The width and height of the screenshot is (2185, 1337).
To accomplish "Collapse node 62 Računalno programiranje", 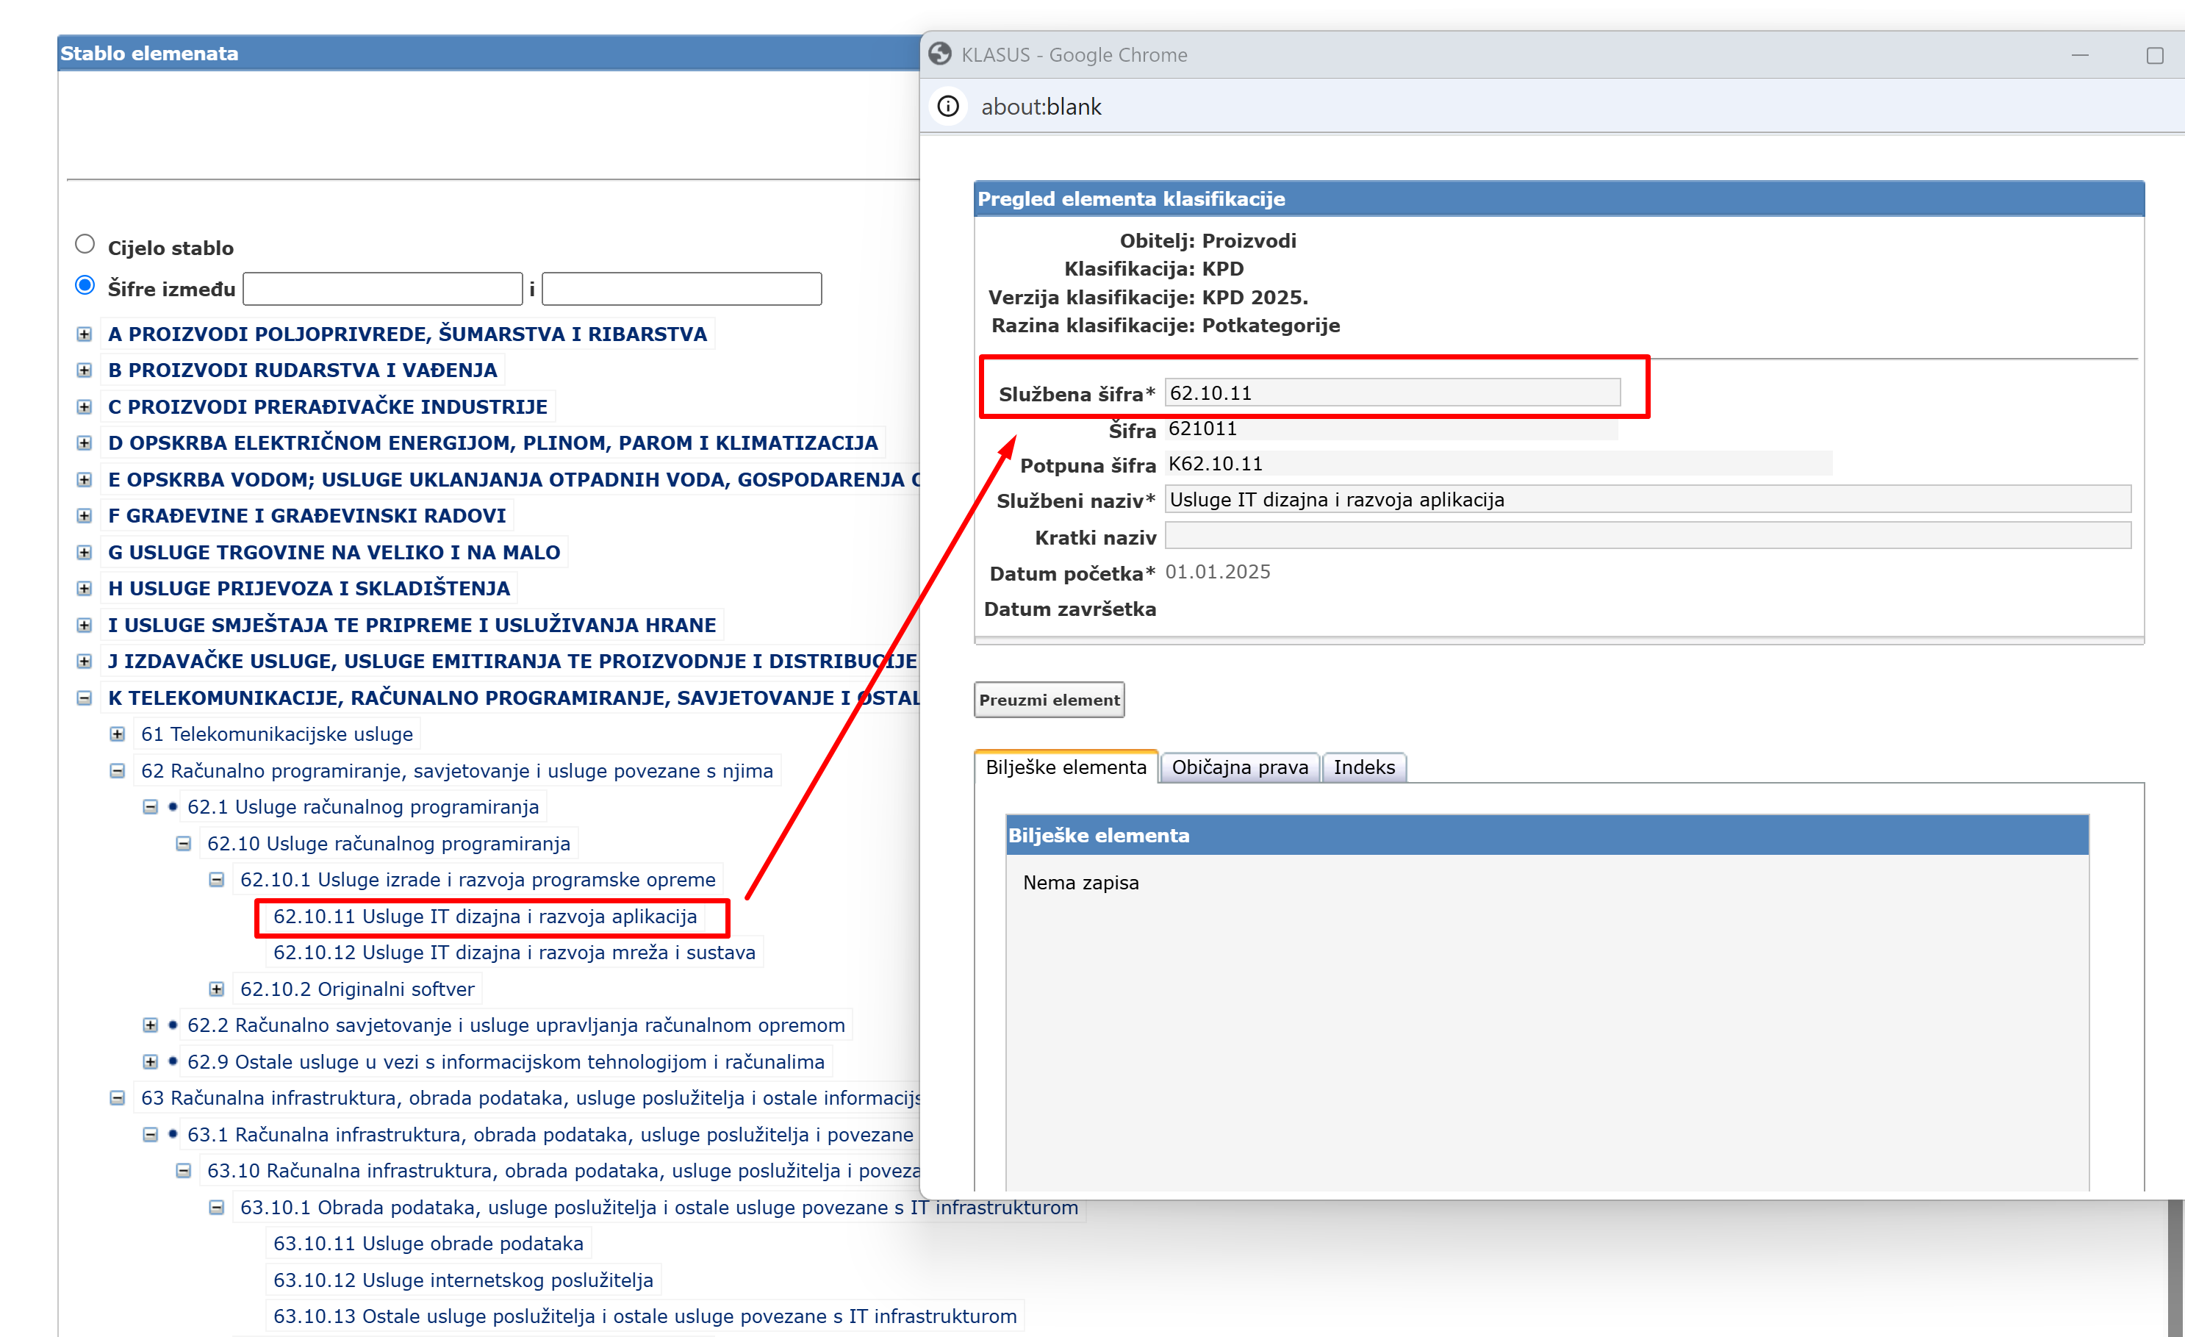I will coord(117,770).
